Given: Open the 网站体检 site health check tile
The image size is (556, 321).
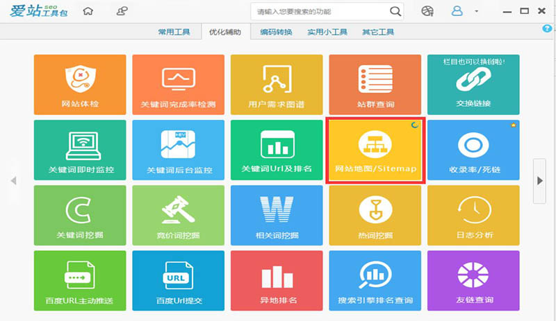Looking at the screenshot, I should coord(80,85).
